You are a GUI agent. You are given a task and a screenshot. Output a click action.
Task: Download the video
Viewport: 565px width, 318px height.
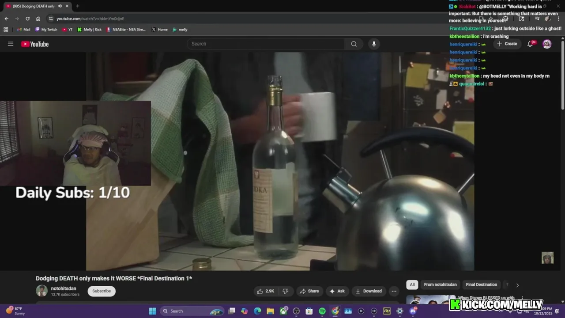(x=369, y=291)
